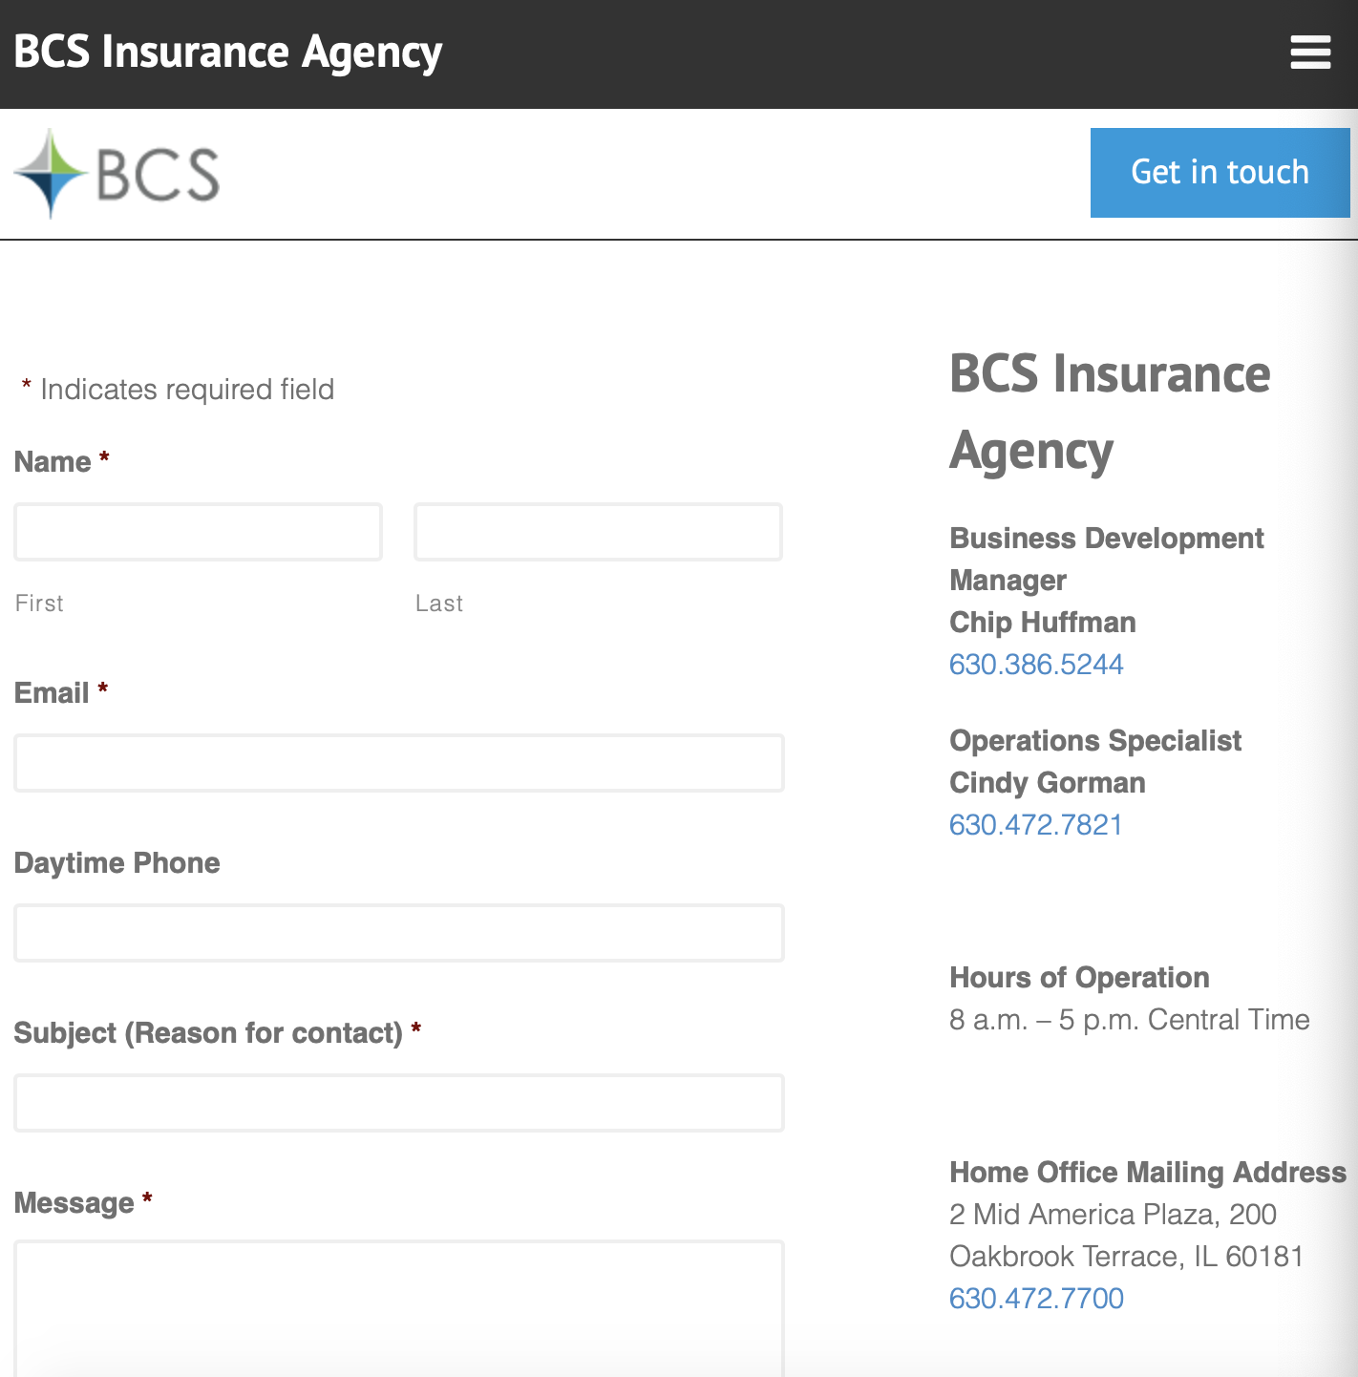Click the name Chip Huffman

point(1043,623)
